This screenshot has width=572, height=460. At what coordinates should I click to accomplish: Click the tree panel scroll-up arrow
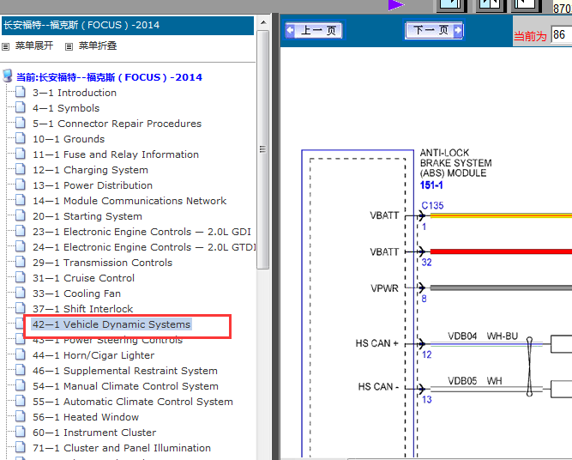(263, 22)
